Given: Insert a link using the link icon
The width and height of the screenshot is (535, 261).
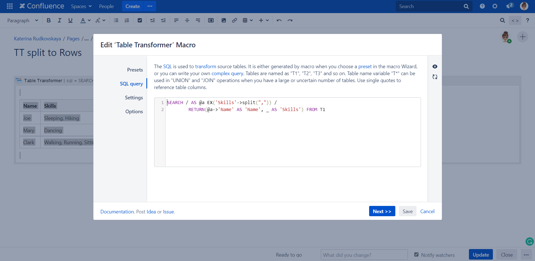Looking at the screenshot, I should point(234,20).
